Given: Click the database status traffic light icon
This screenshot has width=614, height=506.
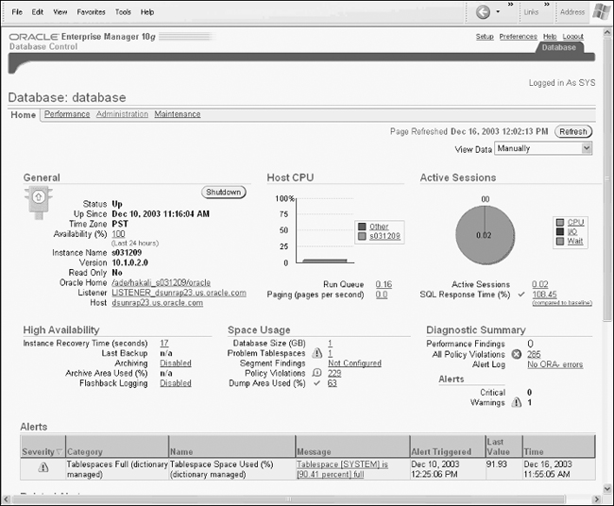Looking at the screenshot, I should click(39, 202).
